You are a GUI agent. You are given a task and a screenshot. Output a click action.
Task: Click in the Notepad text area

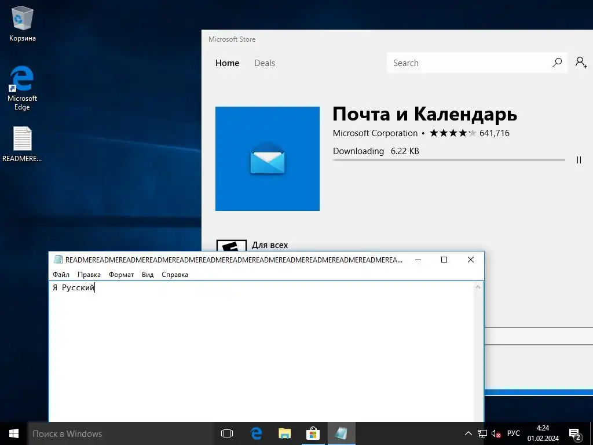261,352
